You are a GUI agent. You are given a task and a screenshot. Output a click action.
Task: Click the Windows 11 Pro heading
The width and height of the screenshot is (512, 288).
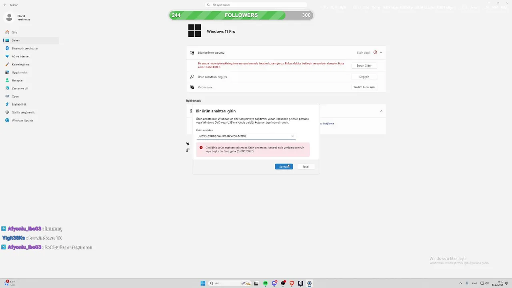pyautogui.click(x=221, y=31)
